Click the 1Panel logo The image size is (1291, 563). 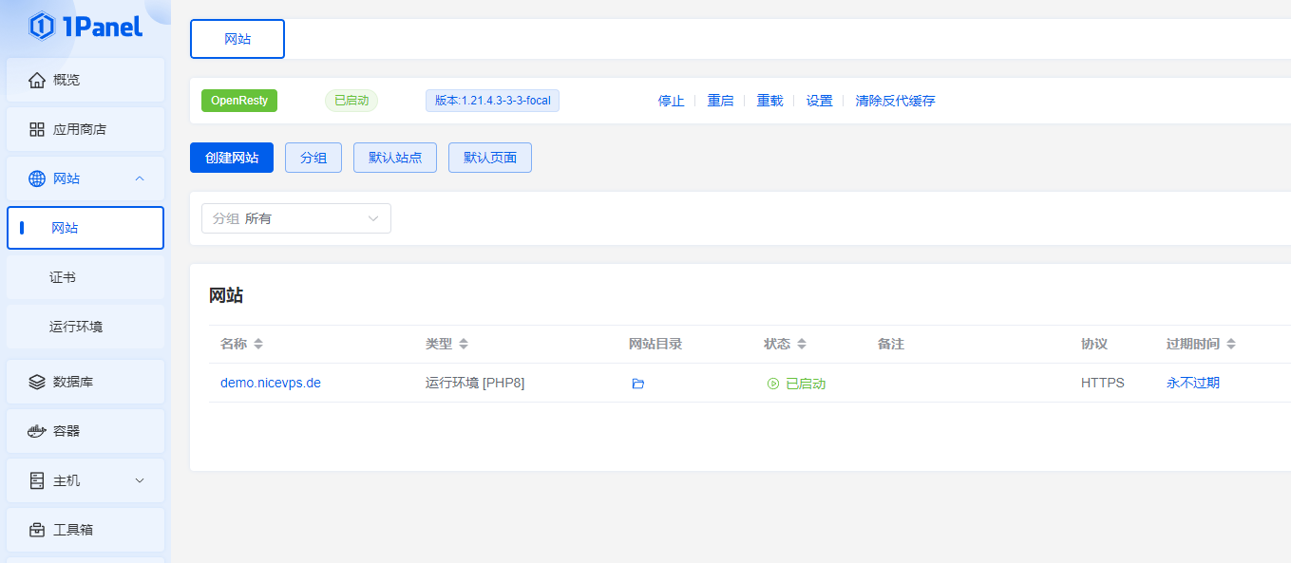coord(85,27)
